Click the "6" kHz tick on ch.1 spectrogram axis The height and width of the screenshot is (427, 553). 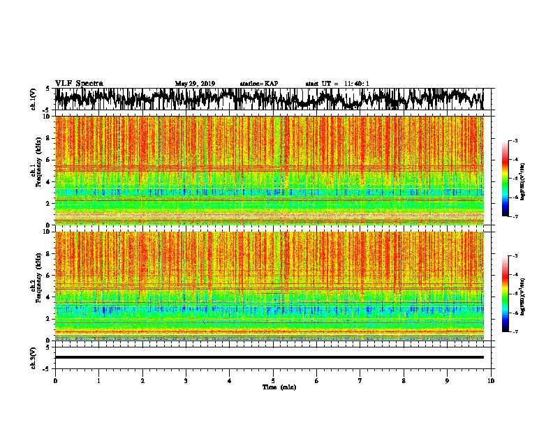point(49,160)
